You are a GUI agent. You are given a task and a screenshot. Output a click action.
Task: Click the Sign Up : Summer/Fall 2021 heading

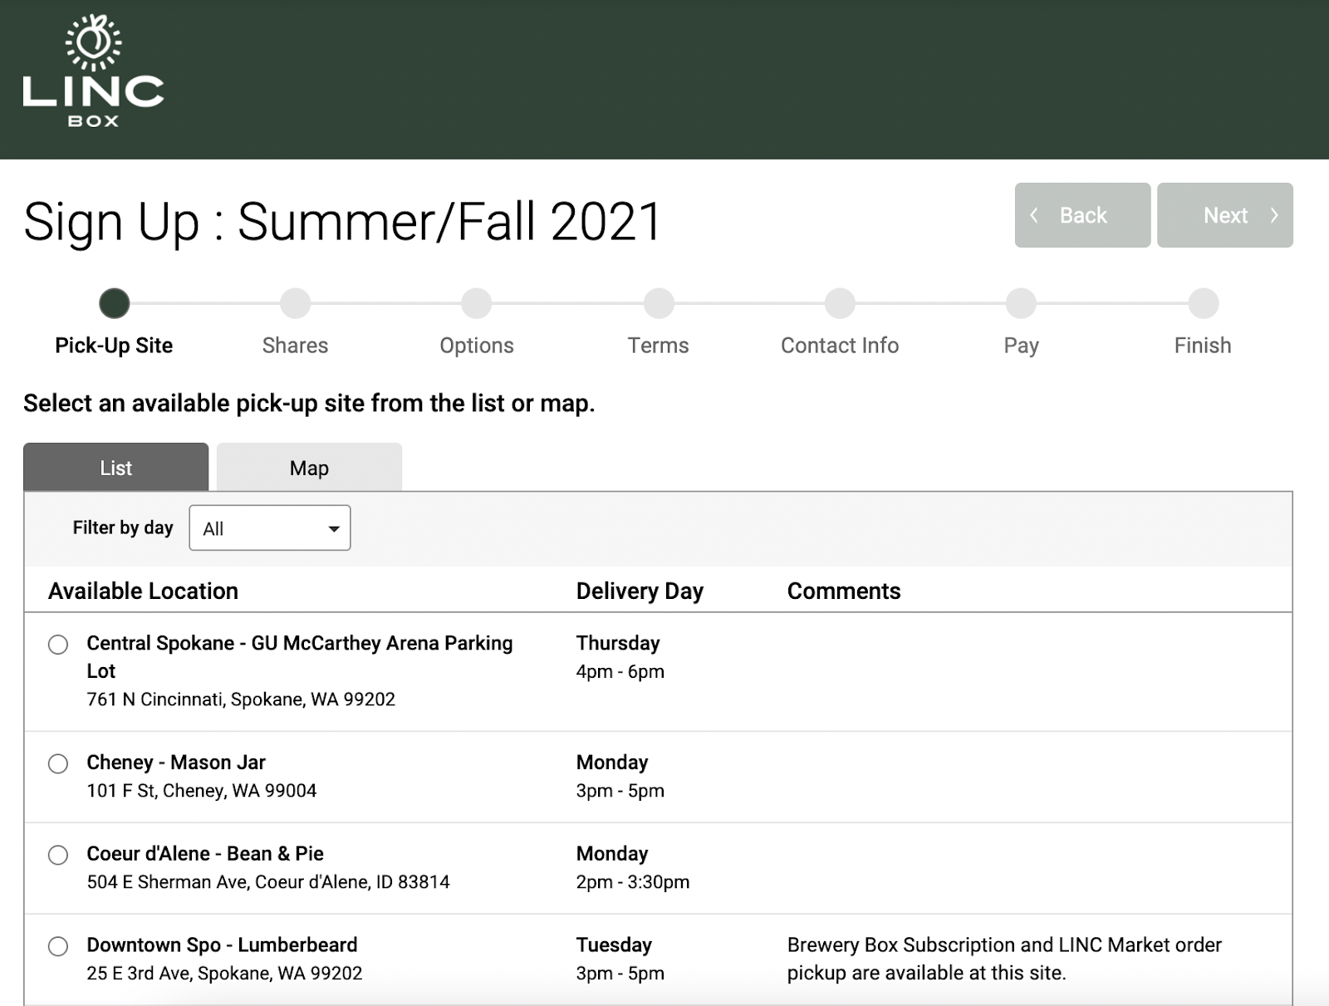point(342,222)
